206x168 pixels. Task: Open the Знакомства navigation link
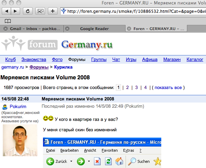pyautogui.click(x=34, y=60)
